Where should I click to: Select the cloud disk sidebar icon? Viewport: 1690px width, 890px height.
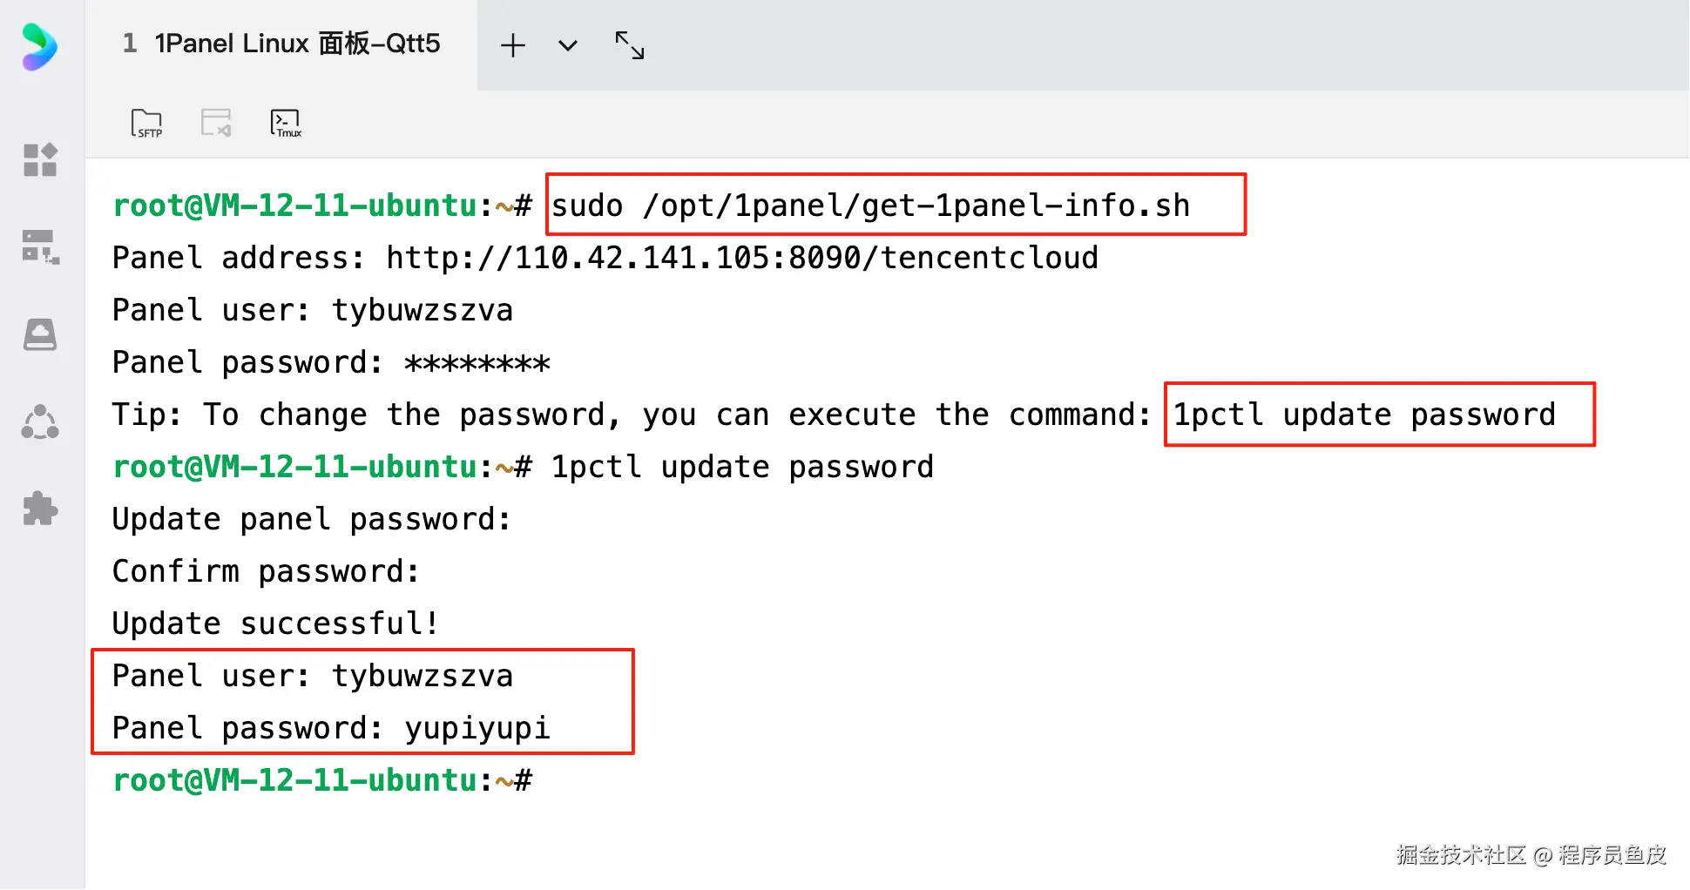click(40, 334)
